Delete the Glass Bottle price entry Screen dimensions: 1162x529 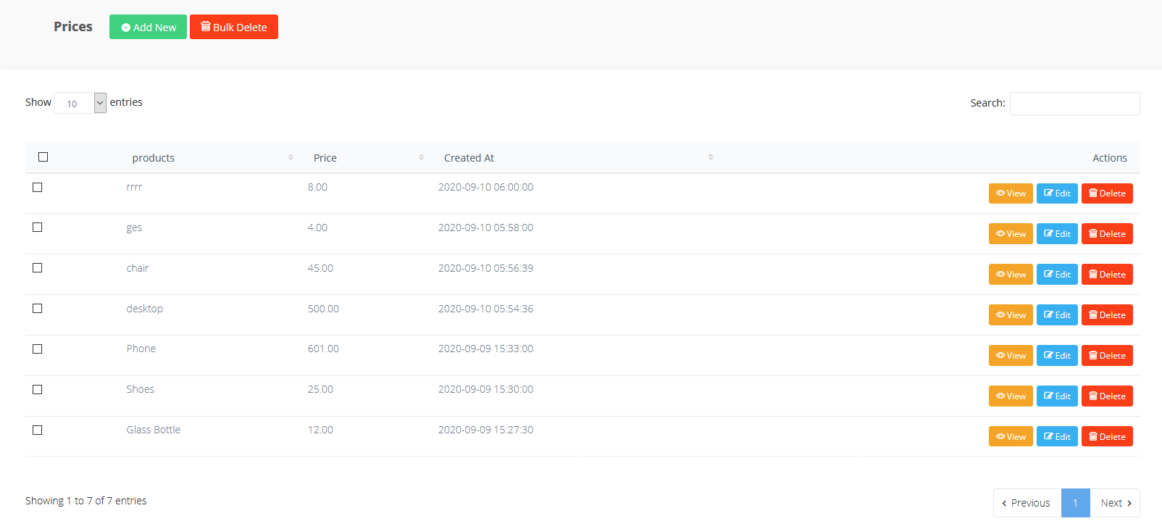coord(1107,437)
